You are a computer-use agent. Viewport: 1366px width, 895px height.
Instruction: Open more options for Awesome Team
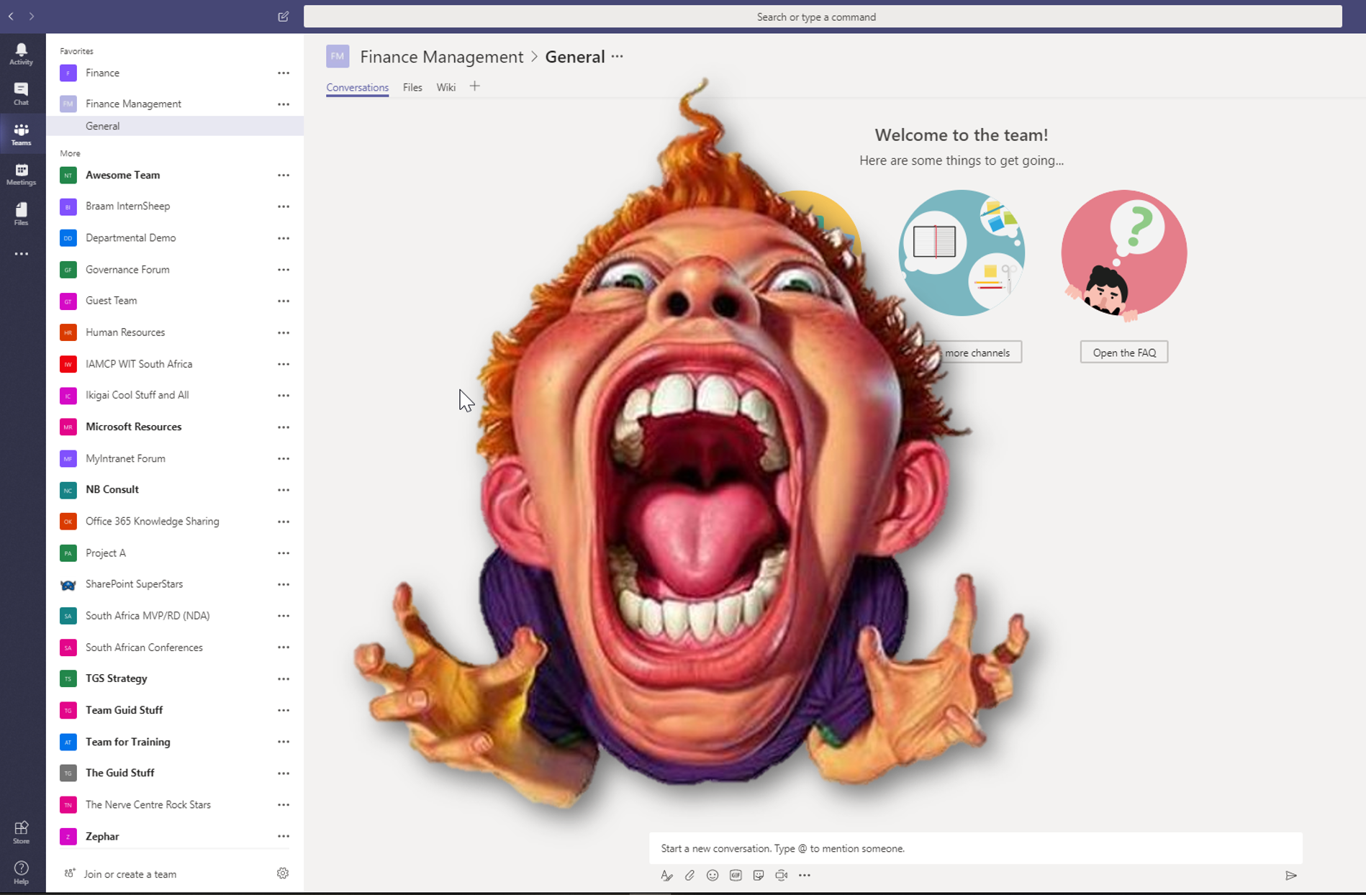pyautogui.click(x=284, y=175)
